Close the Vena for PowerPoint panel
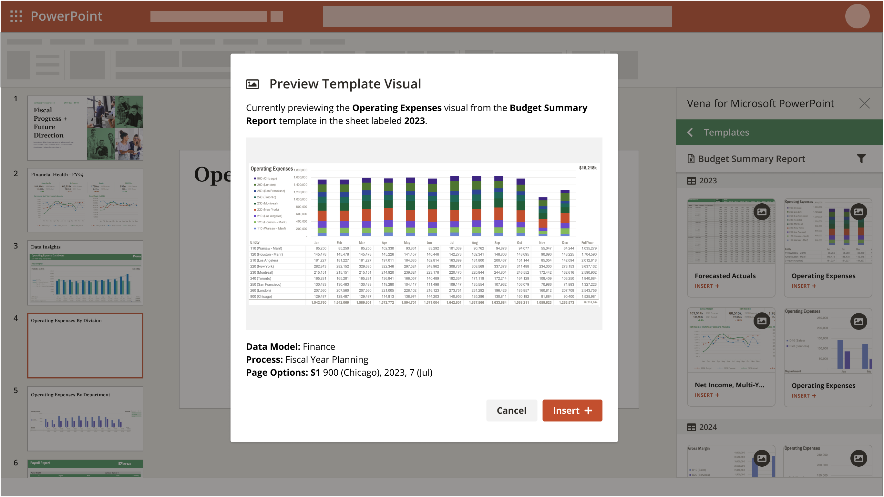Viewport: 884px width, 497px height. coord(864,103)
